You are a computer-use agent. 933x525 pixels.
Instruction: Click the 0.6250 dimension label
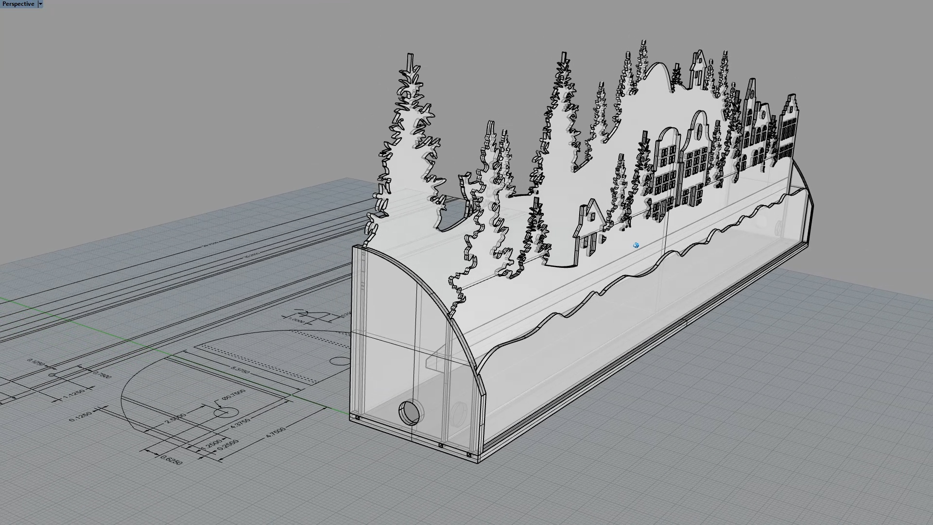coord(171,459)
